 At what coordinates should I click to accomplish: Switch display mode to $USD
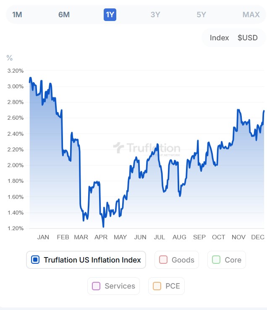click(248, 38)
